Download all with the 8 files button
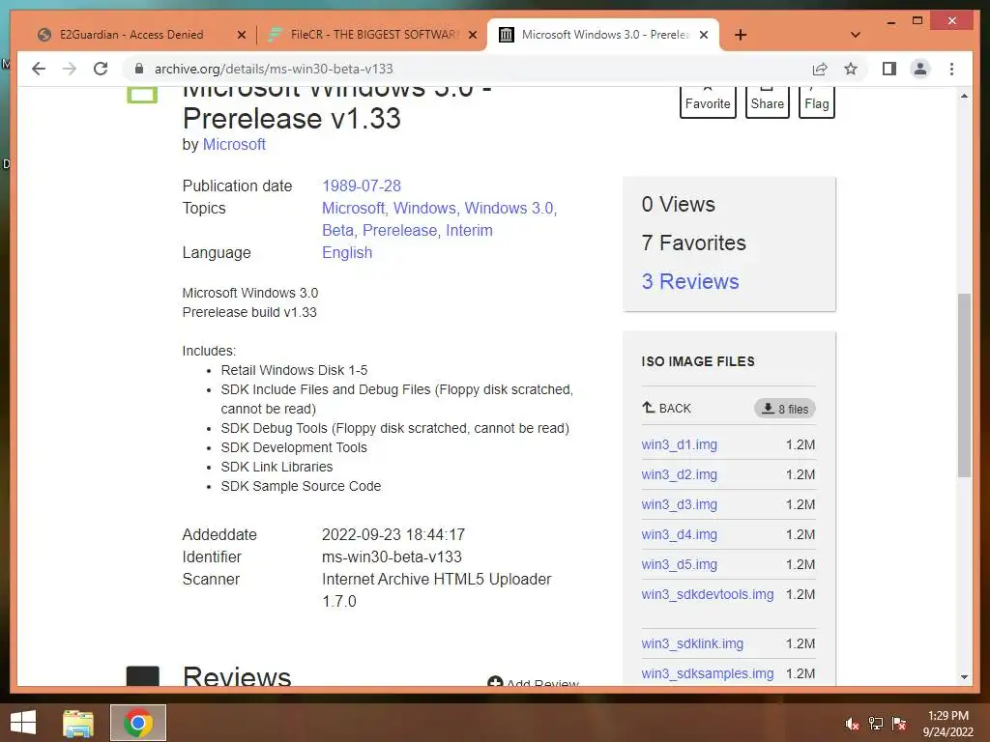 pos(785,409)
